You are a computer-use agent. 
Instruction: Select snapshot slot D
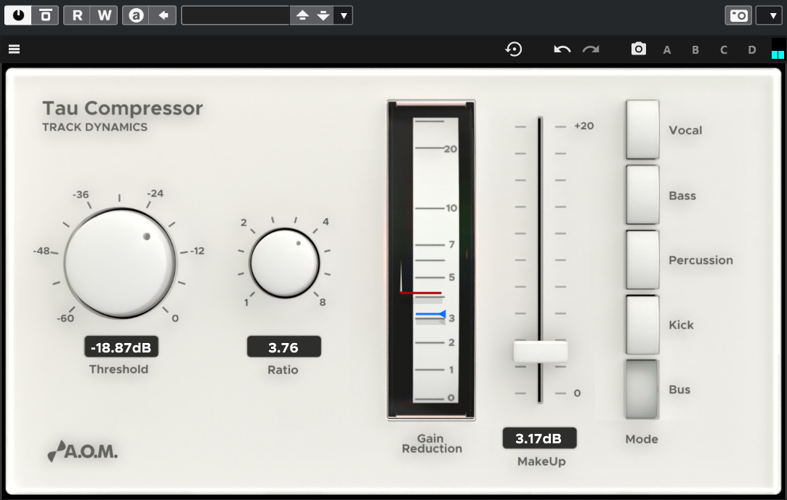point(752,50)
